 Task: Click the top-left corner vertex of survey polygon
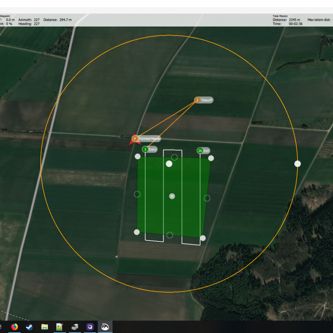[x=138, y=157]
